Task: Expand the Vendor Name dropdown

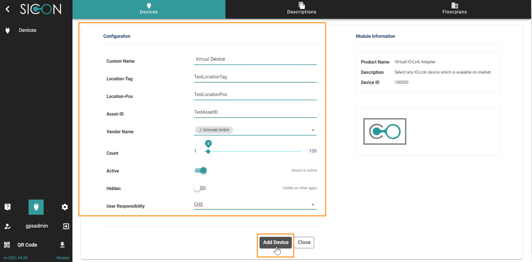Action: [x=313, y=130]
